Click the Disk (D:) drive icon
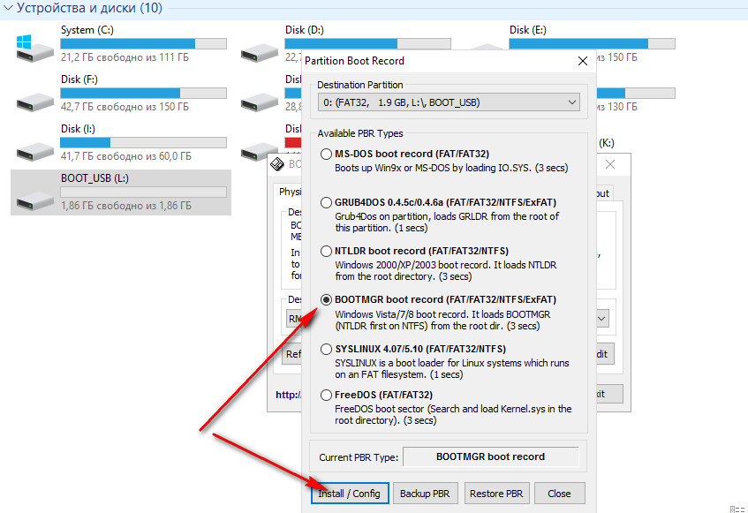The height and width of the screenshot is (513, 748). (x=258, y=46)
